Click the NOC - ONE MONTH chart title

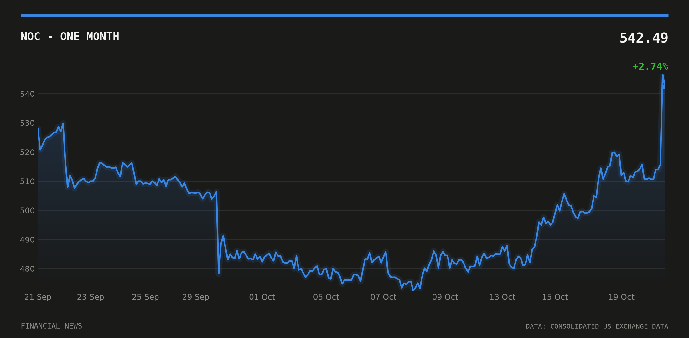(70, 37)
